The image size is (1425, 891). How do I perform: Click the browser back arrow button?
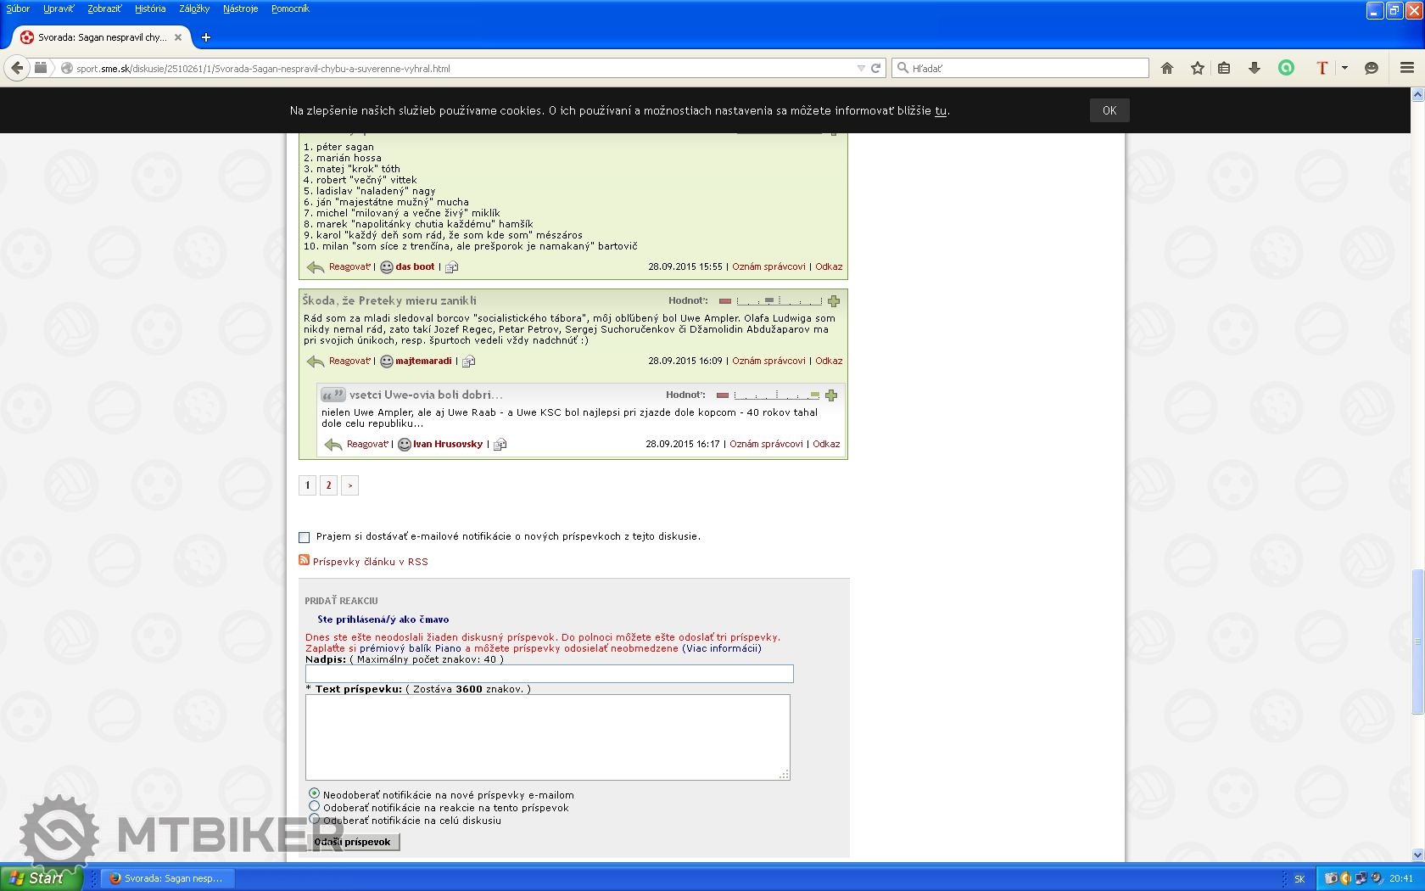pos(17,68)
